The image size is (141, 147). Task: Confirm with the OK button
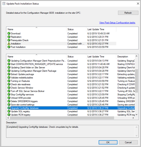[x=108, y=142]
